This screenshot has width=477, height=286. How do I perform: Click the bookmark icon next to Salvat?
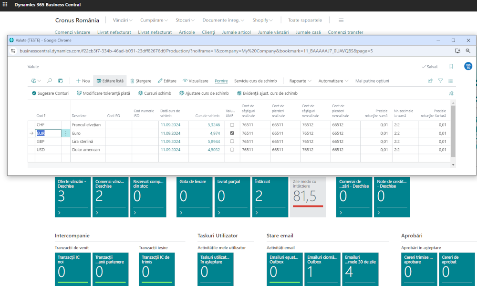451,67
